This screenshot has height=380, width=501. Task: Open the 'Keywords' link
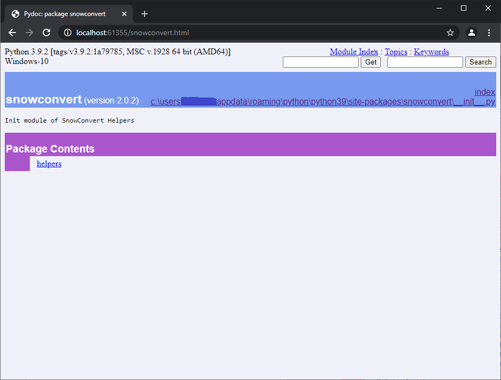coord(431,52)
